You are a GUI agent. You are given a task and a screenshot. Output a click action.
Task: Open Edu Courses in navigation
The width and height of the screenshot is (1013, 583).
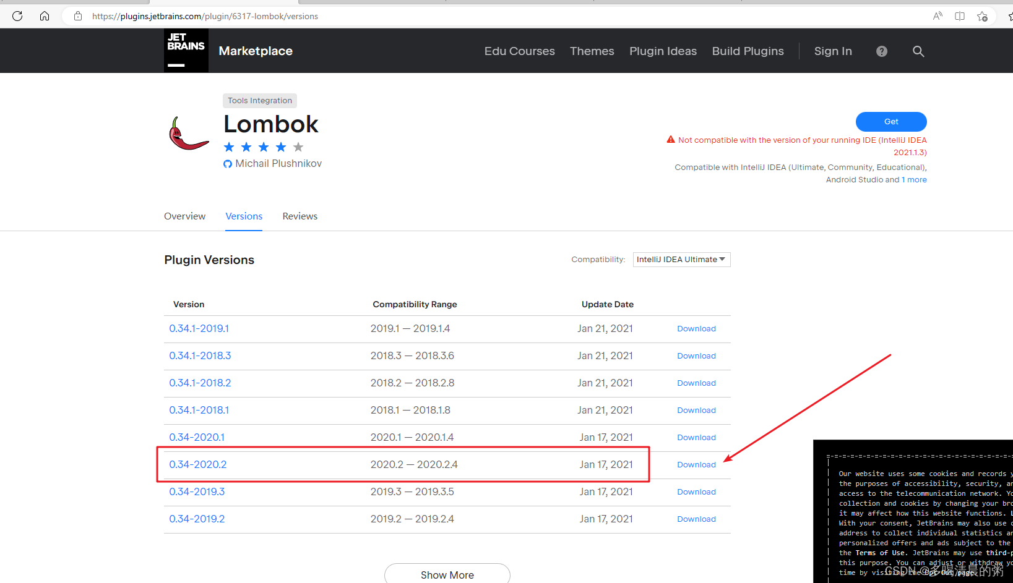(520, 51)
